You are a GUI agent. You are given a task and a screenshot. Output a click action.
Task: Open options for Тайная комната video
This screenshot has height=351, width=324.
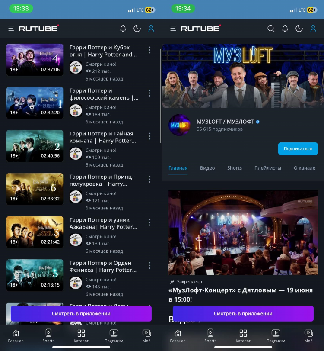(150, 136)
